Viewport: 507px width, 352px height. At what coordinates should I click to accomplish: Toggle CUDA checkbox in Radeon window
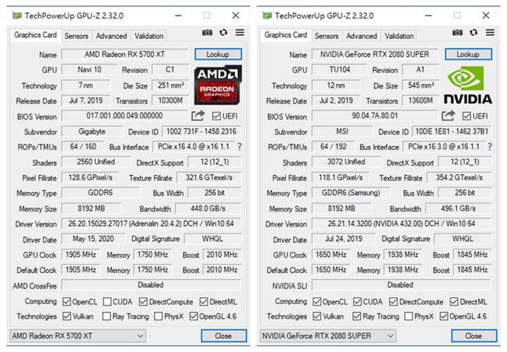[107, 302]
